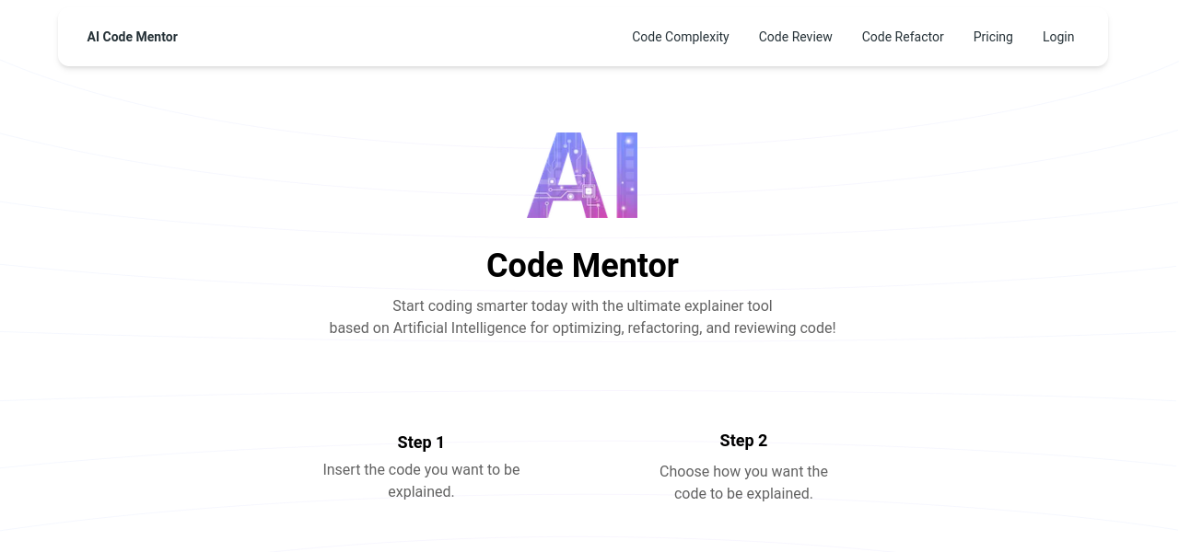Open the Pricing page
The width and height of the screenshot is (1179, 552).
(x=993, y=37)
